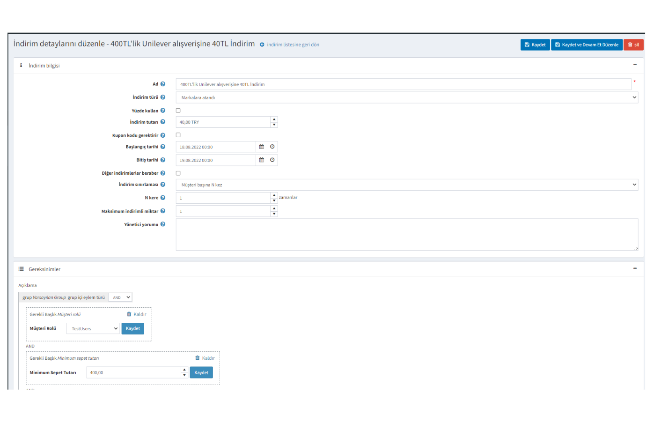Open calendar picker for Başlangıç tarihi
The width and height of the screenshot is (654, 430).
pos(262,147)
